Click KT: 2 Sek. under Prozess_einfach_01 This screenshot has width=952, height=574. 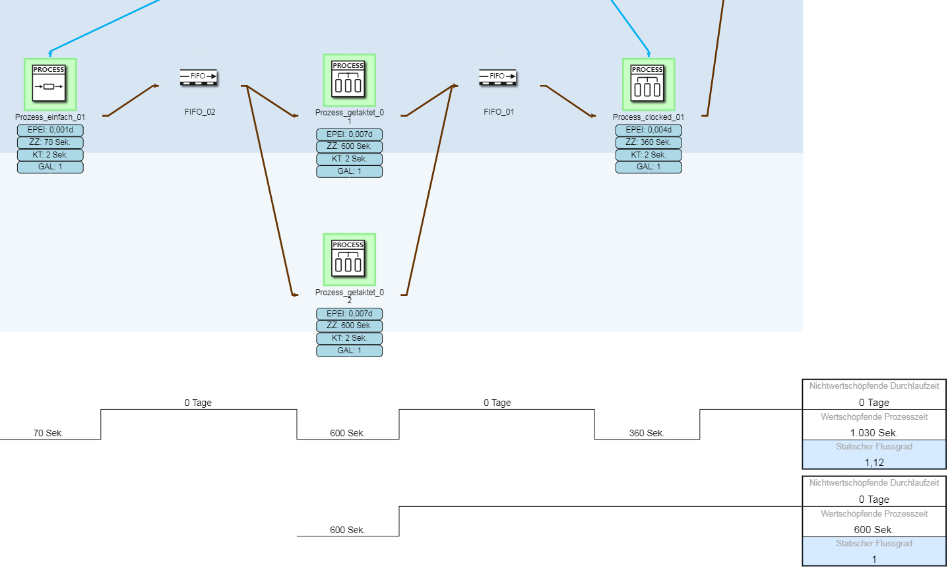50,155
